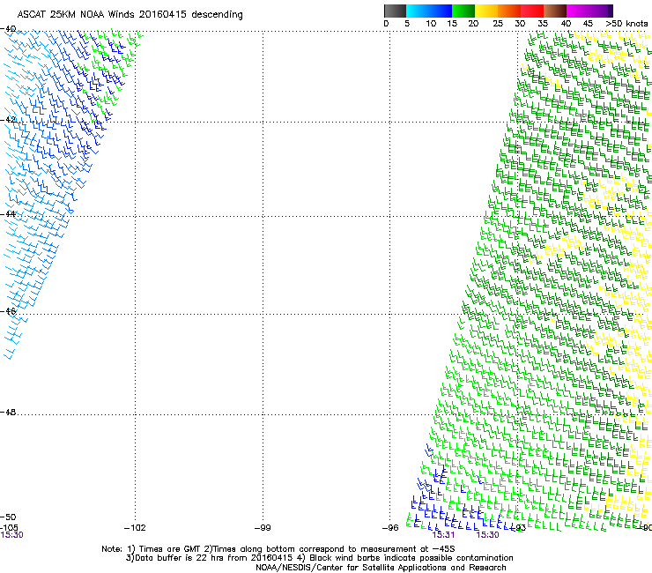
Task: Pick the orange 25–30 knots color segment
Action: click(509, 11)
